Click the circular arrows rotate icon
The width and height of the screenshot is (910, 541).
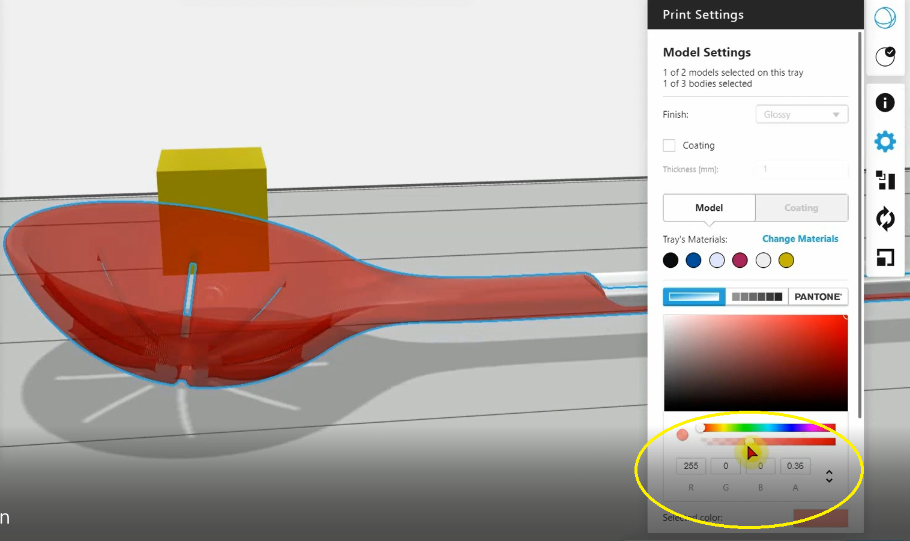point(885,219)
